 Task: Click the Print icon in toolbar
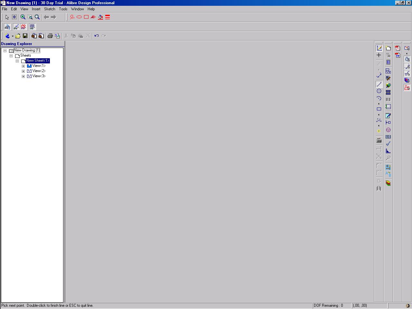point(50,36)
